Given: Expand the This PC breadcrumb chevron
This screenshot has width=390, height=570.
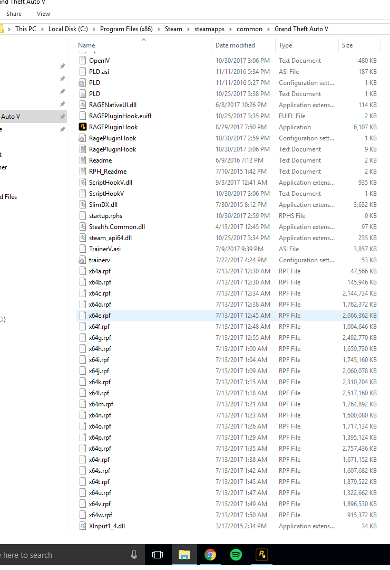Looking at the screenshot, I should (x=42, y=29).
